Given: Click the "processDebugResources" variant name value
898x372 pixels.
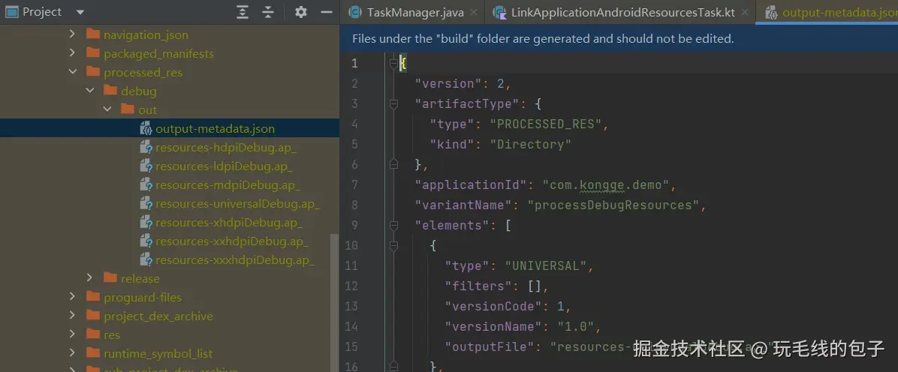Looking at the screenshot, I should (613, 205).
